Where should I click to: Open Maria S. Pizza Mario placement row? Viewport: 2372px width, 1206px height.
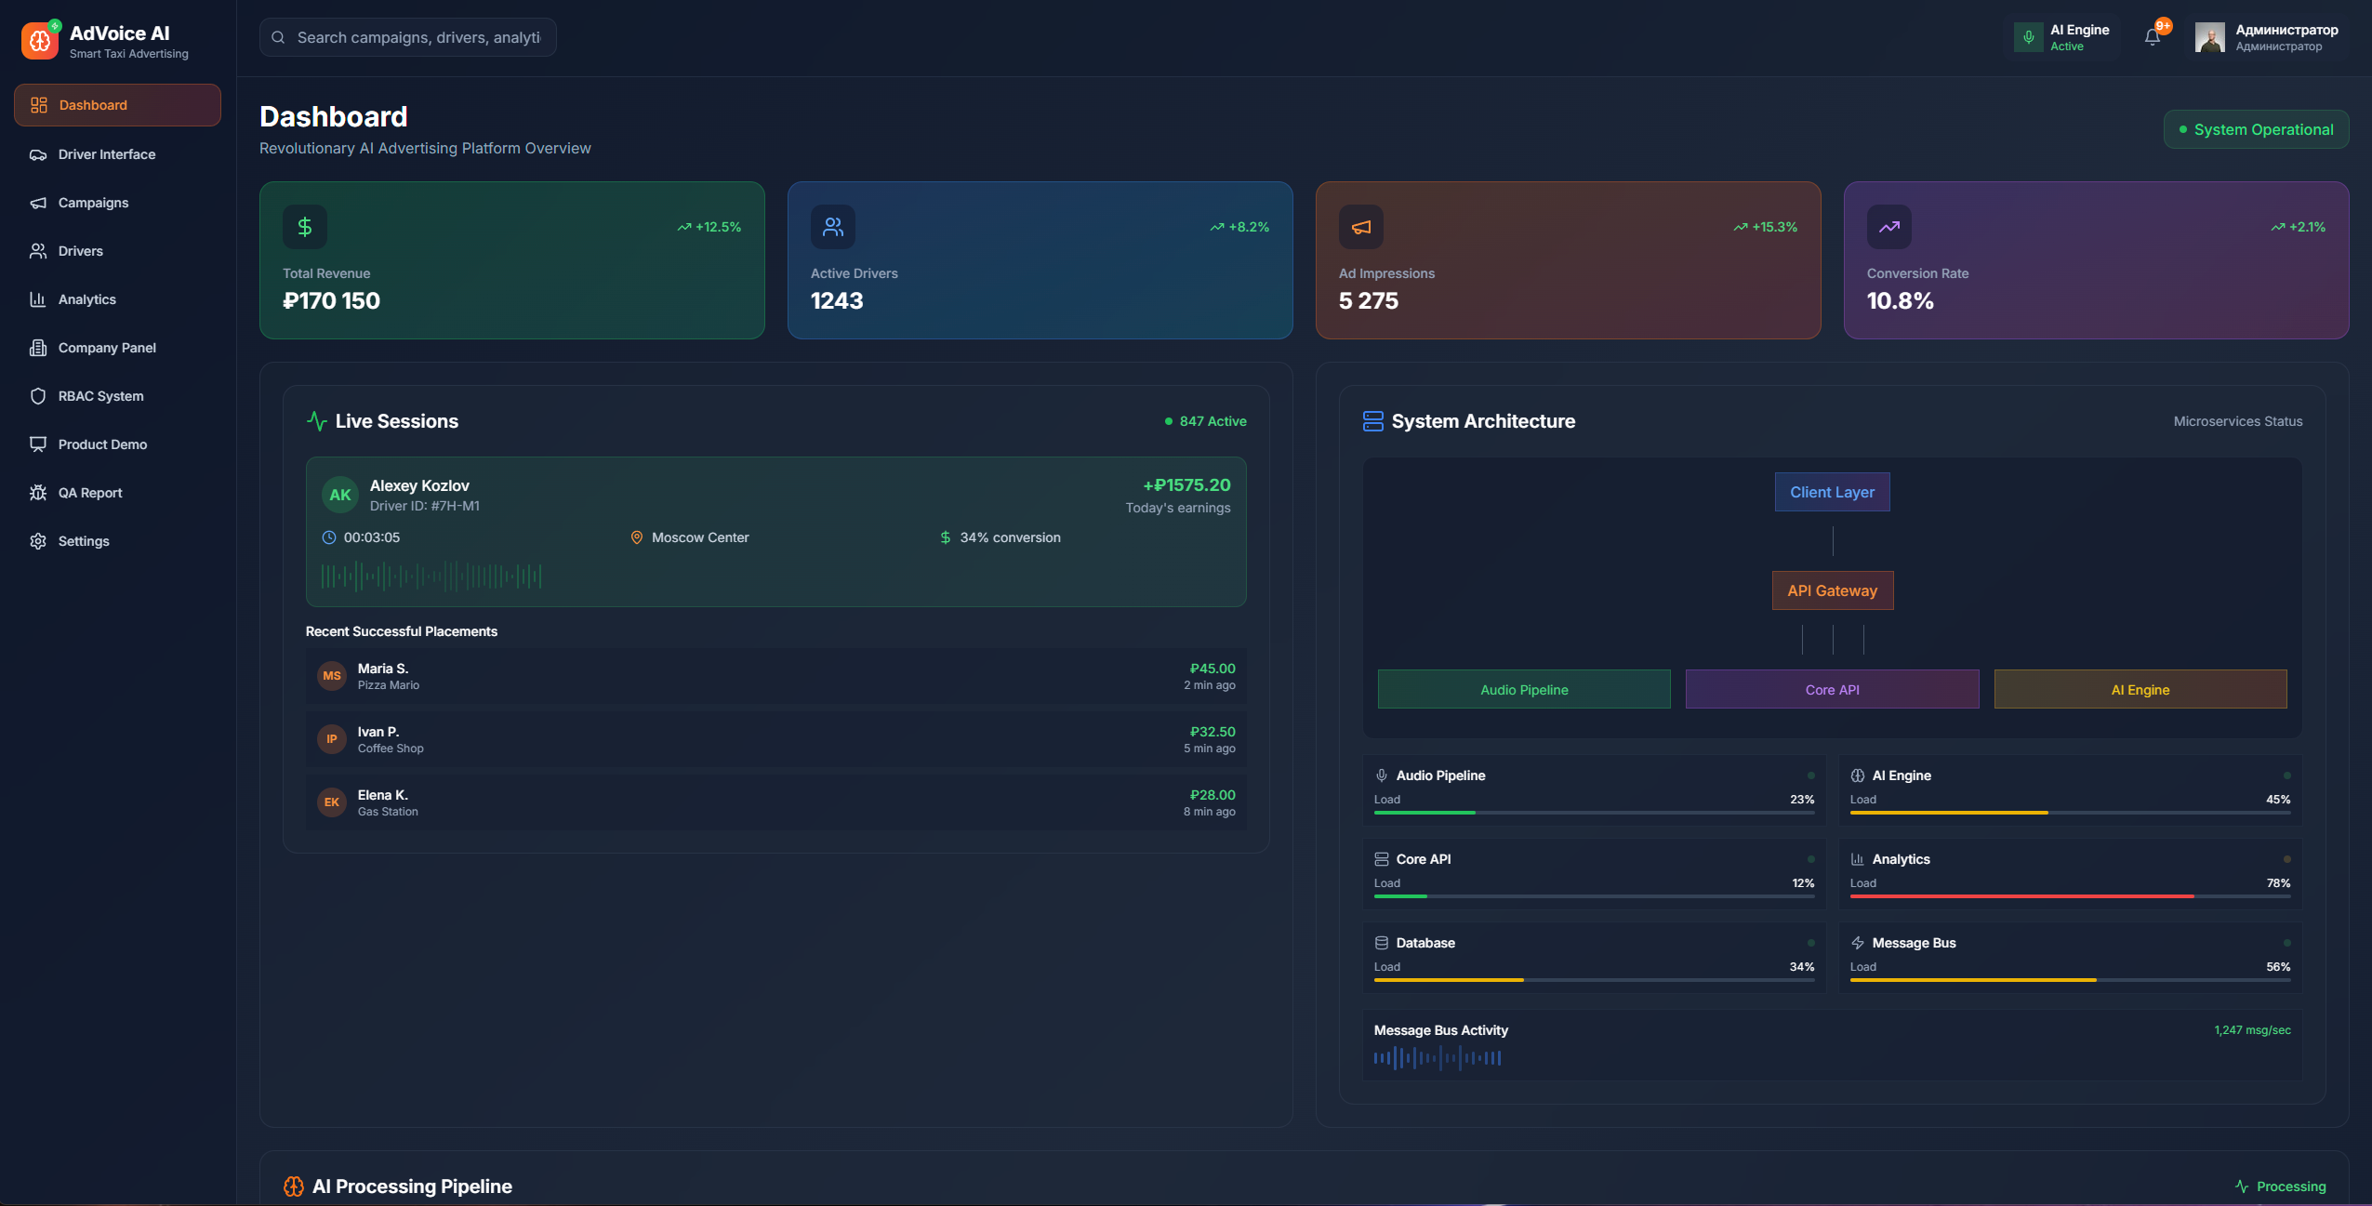coord(775,676)
